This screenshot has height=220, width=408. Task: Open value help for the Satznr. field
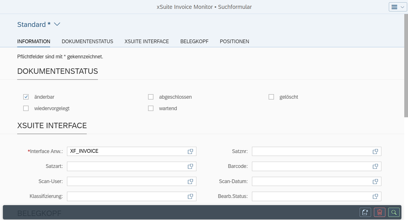tap(375, 151)
